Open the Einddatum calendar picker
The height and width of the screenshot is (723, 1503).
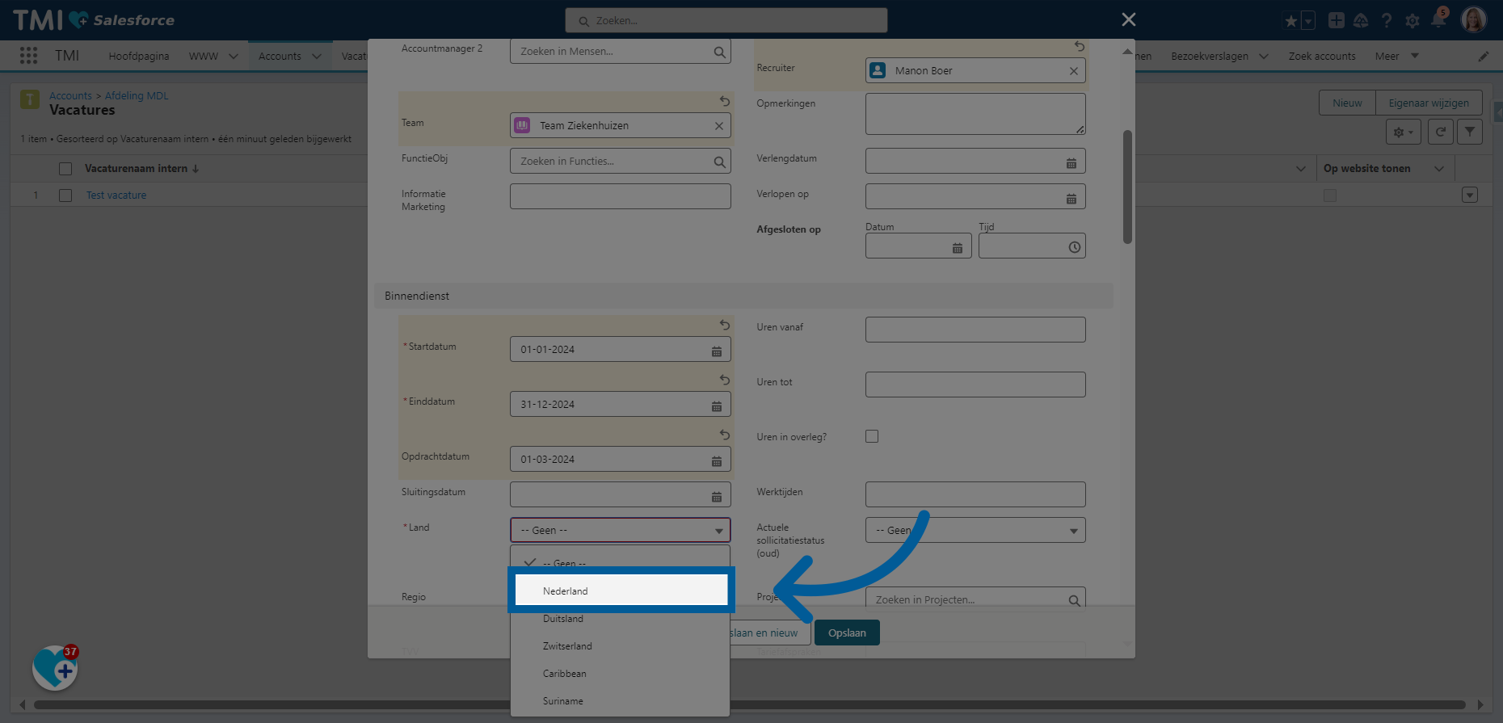click(716, 406)
